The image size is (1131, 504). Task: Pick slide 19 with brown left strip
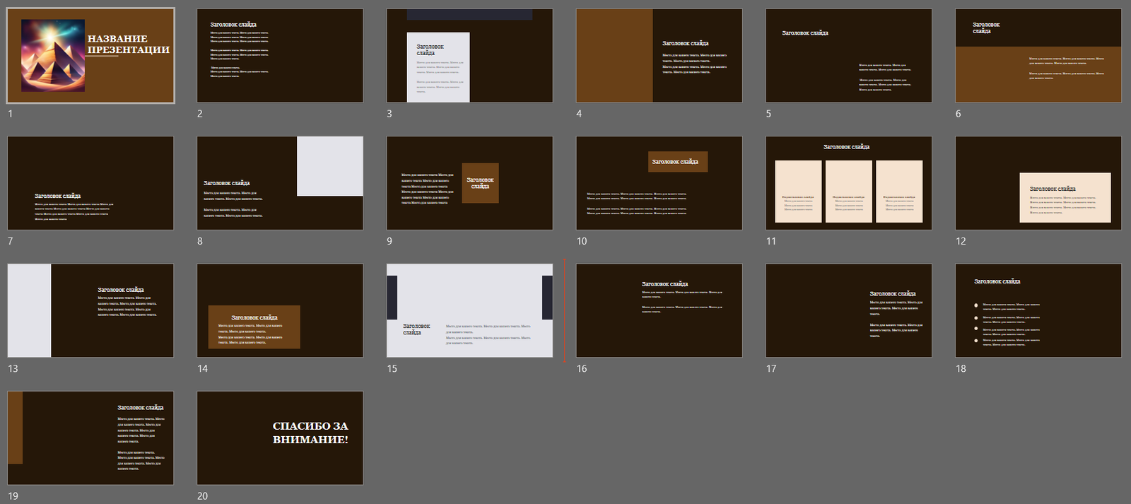90,438
